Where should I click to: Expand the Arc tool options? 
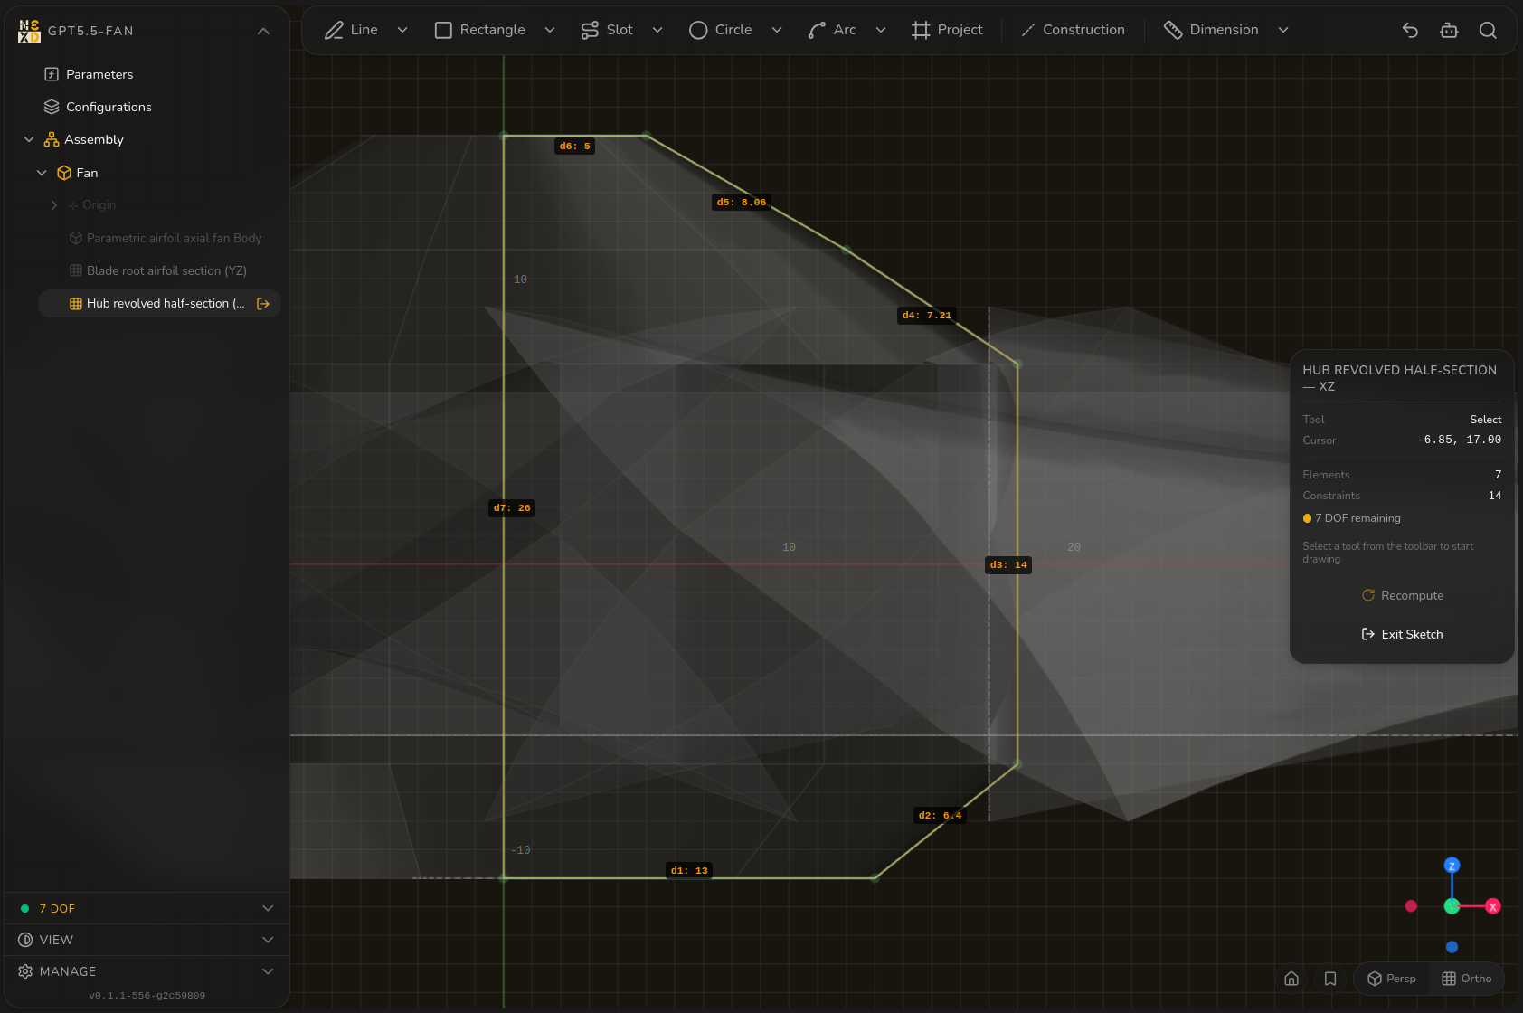(881, 30)
